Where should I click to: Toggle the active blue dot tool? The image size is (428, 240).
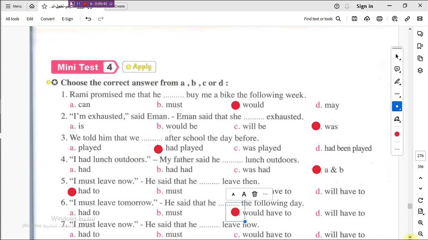pyautogui.click(x=397, y=106)
